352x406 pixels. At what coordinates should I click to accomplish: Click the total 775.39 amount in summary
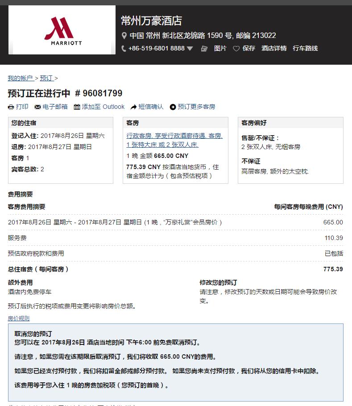point(333,269)
